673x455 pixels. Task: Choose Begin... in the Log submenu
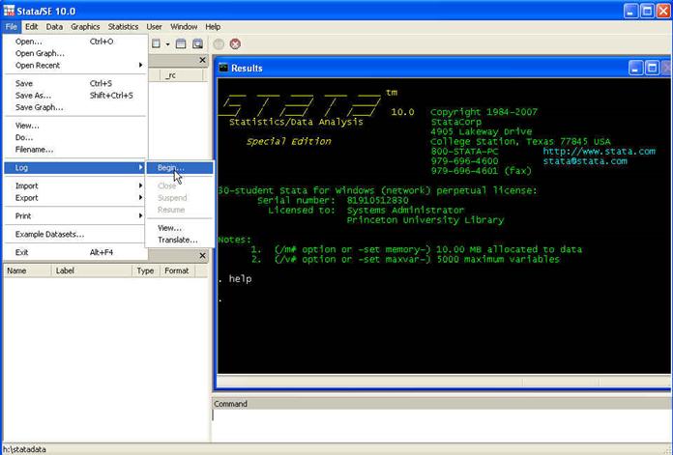click(x=171, y=167)
